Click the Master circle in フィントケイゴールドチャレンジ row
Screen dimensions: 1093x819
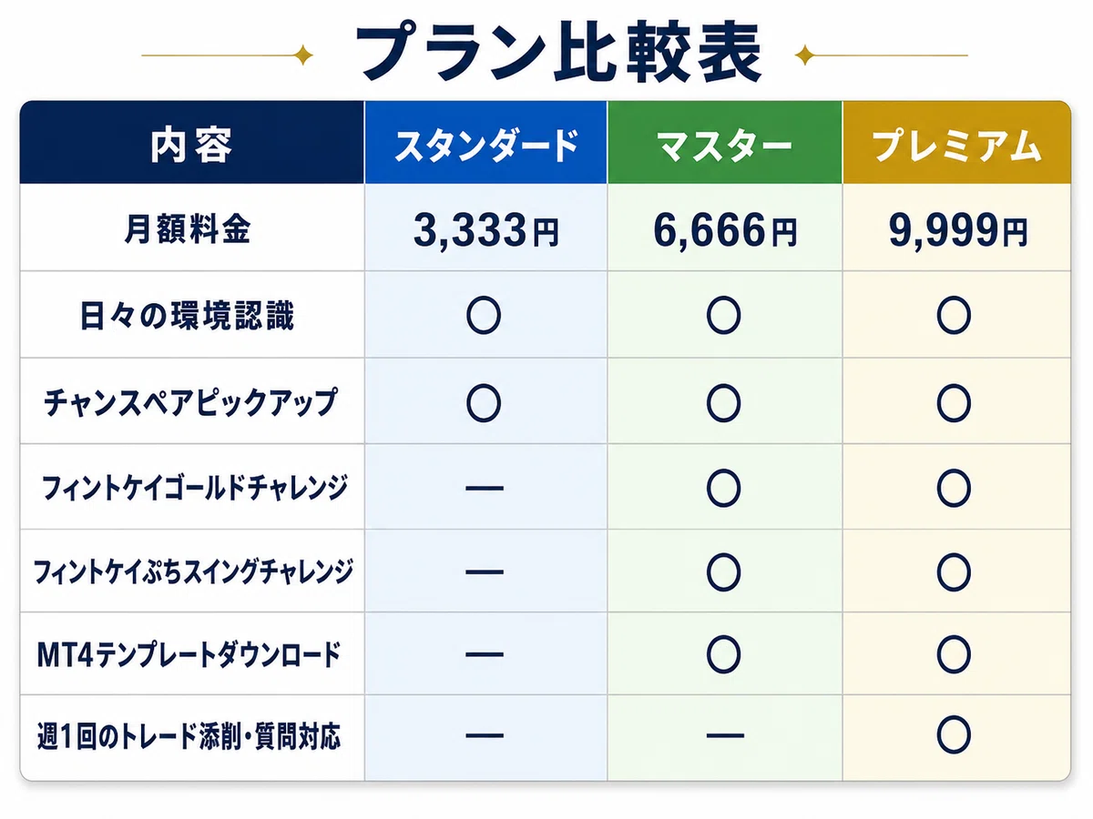click(723, 489)
